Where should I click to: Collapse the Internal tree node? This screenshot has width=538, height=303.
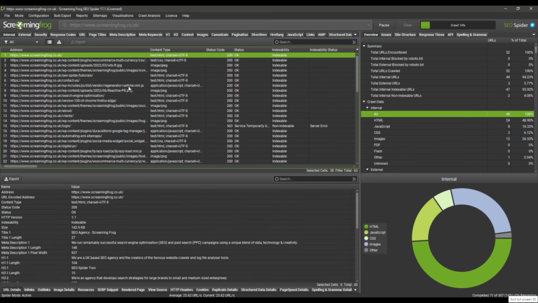pyautogui.click(x=368, y=108)
